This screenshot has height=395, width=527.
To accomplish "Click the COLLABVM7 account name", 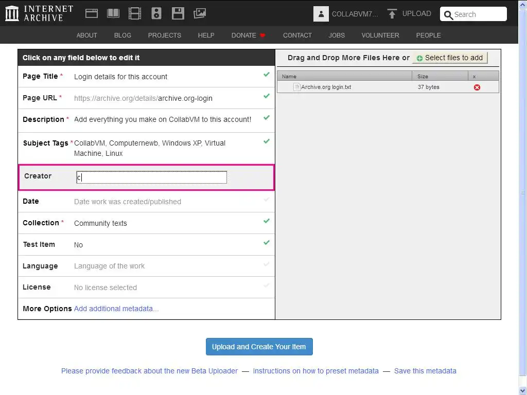I will (x=355, y=14).
